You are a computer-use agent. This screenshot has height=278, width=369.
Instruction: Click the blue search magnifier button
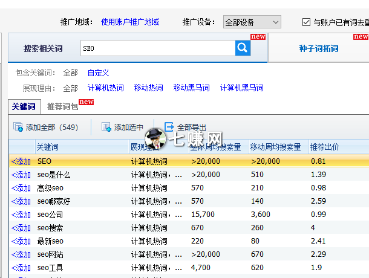click(243, 48)
